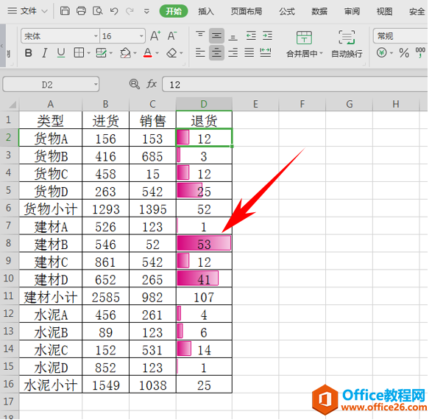Image resolution: width=432 pixels, height=420 pixels.
Task: Expand fill color dropdown arrow
Action: click(x=135, y=53)
